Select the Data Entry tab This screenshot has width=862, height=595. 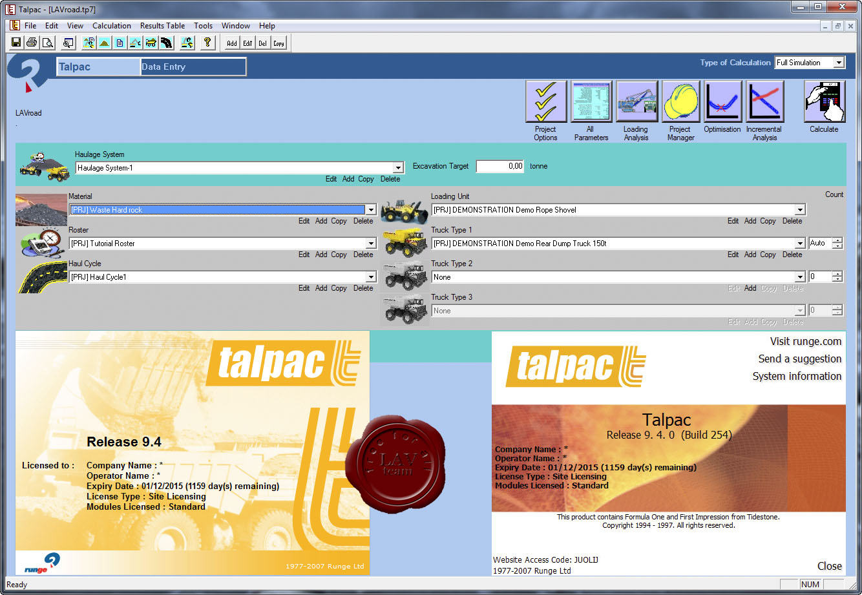pos(193,67)
